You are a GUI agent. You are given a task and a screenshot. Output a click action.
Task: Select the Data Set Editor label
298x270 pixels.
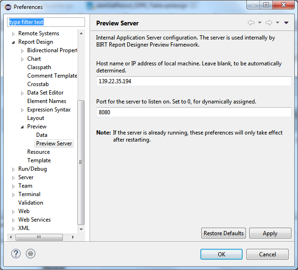click(46, 93)
